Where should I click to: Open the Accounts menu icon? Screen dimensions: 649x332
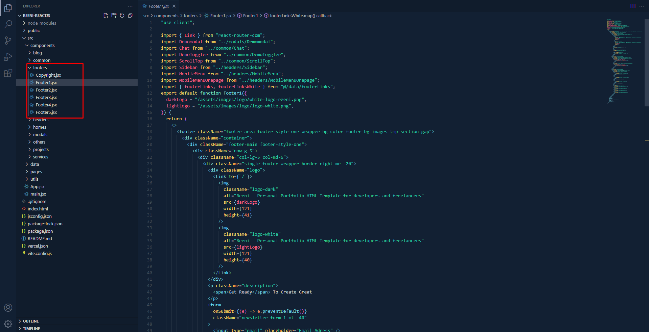tap(8, 308)
